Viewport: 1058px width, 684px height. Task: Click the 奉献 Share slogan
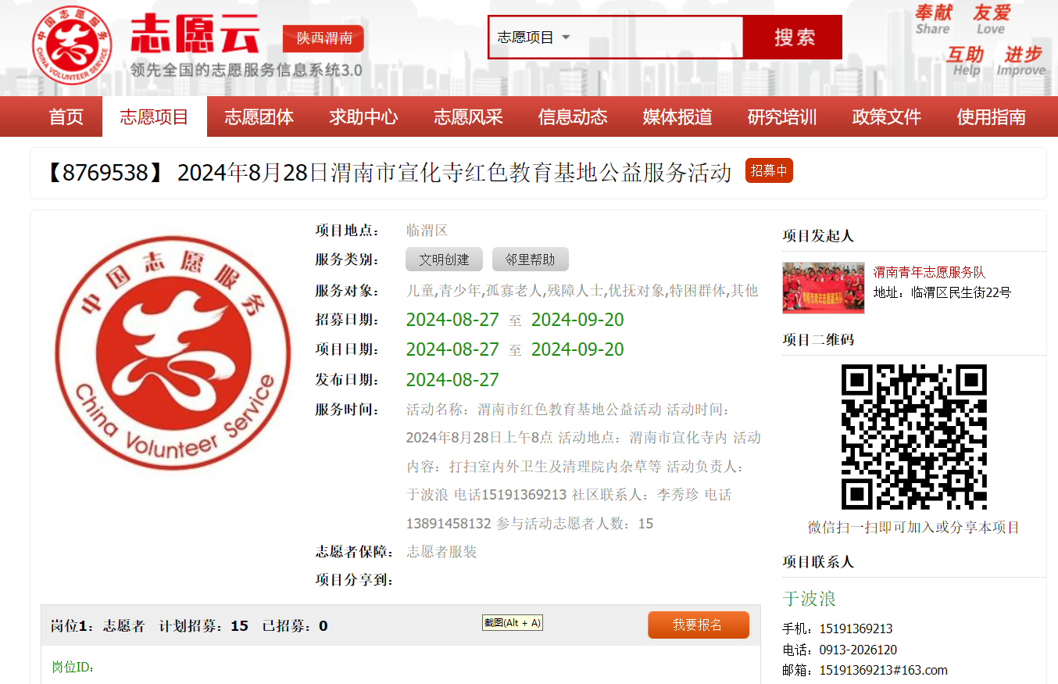[934, 20]
